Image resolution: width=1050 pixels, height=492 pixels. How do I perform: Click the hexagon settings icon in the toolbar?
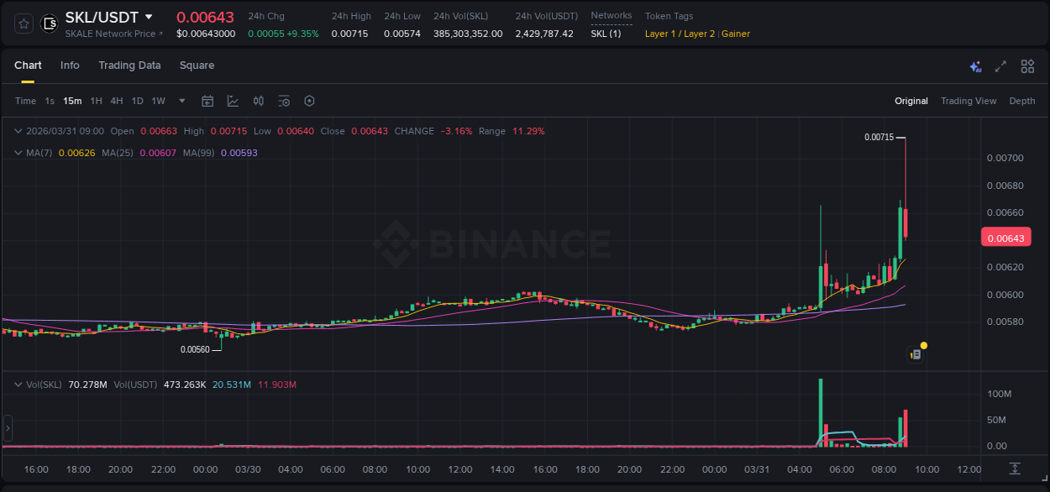click(x=309, y=101)
